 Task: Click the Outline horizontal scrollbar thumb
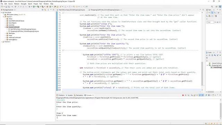pos(211,92)
